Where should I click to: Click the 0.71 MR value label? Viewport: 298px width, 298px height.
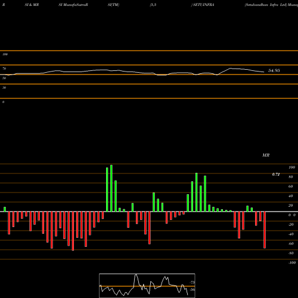click(276, 175)
